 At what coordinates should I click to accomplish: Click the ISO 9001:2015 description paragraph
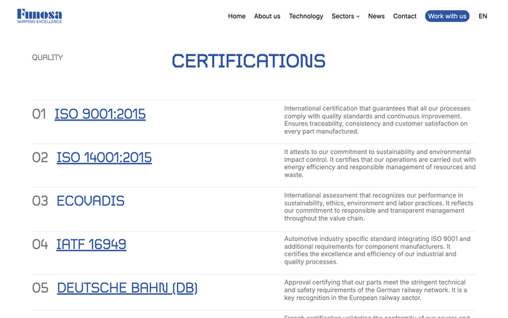coord(377,120)
